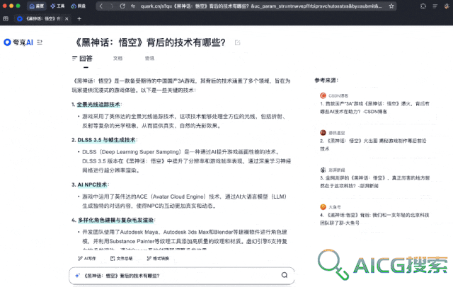Select the 《黑神话:悟空》 browser tab
Screen dimensions: 453x287
coord(42,19)
